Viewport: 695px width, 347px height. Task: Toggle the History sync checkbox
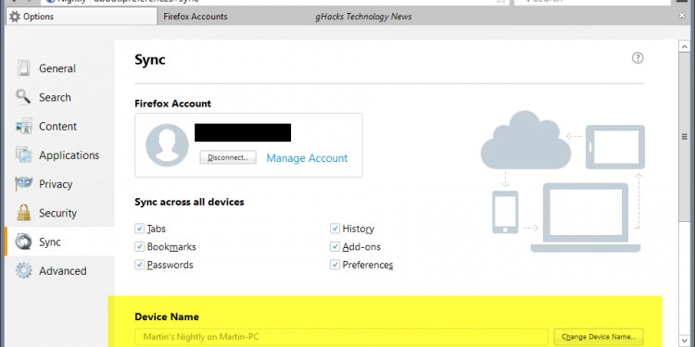pos(335,229)
